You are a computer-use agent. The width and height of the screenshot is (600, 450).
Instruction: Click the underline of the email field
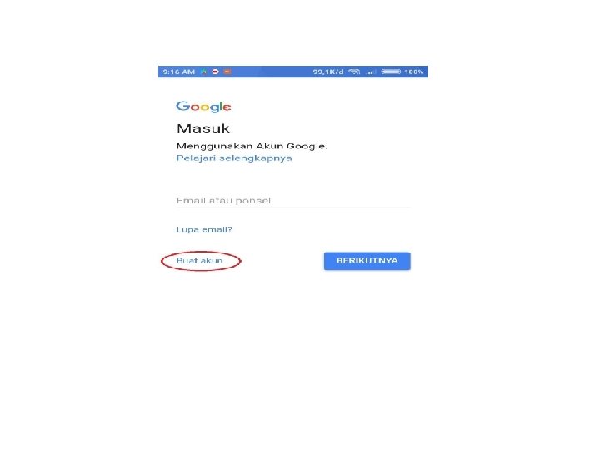(293, 207)
